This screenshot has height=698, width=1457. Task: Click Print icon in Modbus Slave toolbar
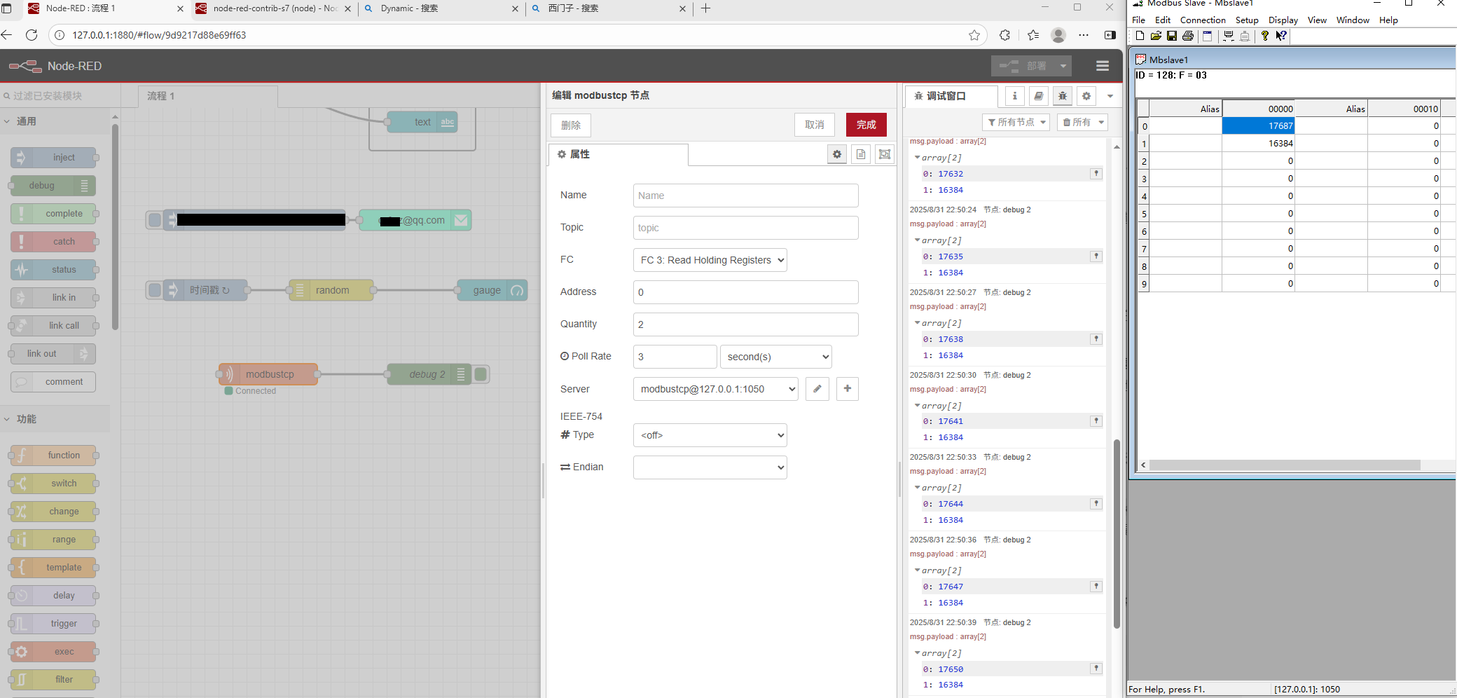(x=1188, y=36)
